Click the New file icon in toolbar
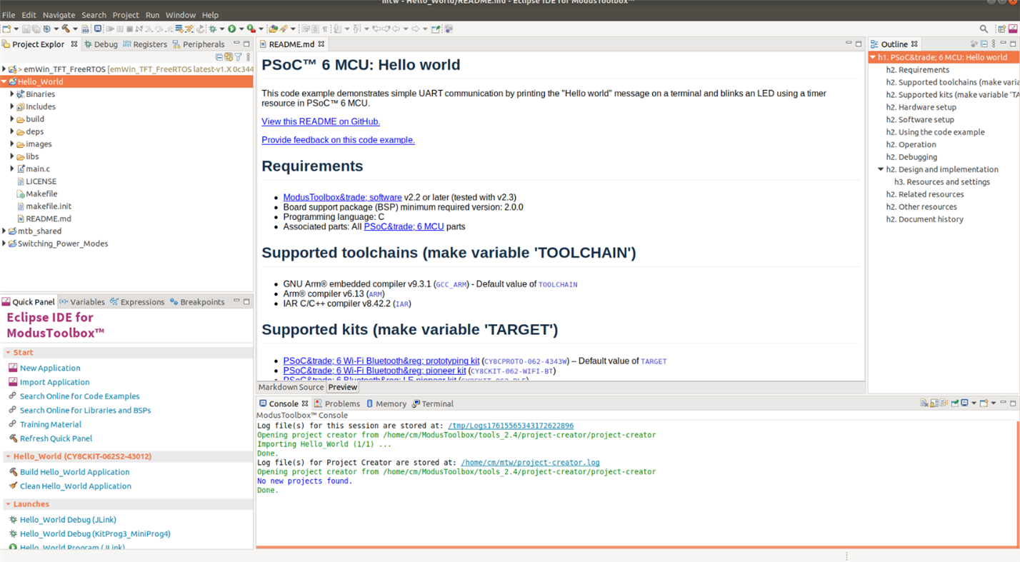 6,29
